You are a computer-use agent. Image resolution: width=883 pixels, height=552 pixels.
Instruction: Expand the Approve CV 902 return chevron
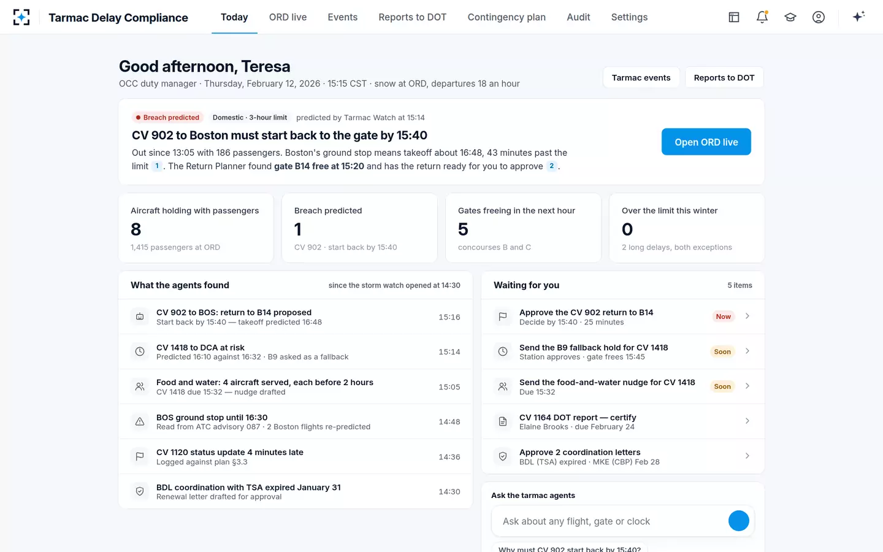tap(747, 316)
